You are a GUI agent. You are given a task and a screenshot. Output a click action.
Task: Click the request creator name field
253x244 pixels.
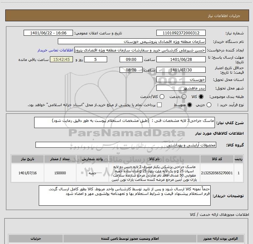click(140, 50)
